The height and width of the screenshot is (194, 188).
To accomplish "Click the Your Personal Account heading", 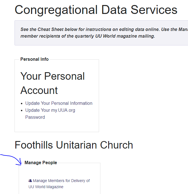I will click(52, 83).
